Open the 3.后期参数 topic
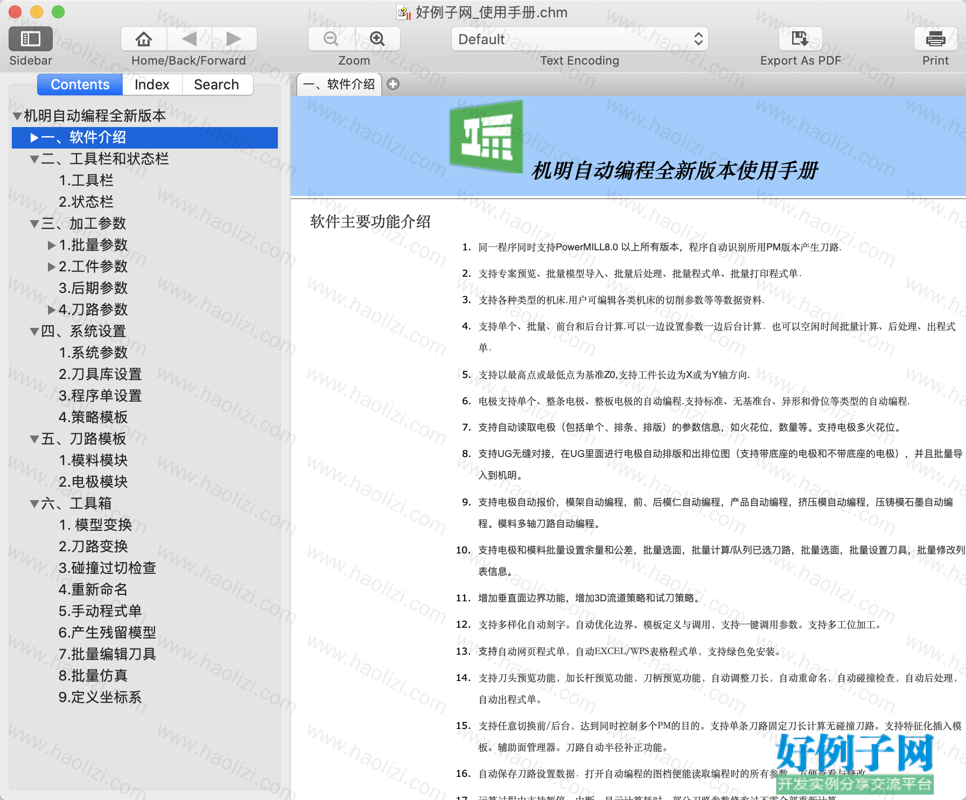Screen dimensions: 966x800 tap(93, 288)
